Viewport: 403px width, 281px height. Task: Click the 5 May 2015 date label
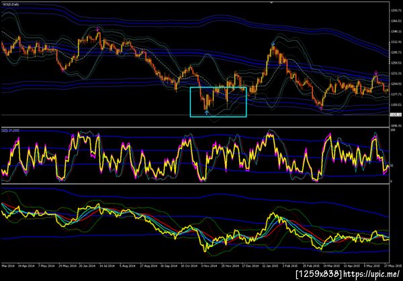[x=372, y=266]
